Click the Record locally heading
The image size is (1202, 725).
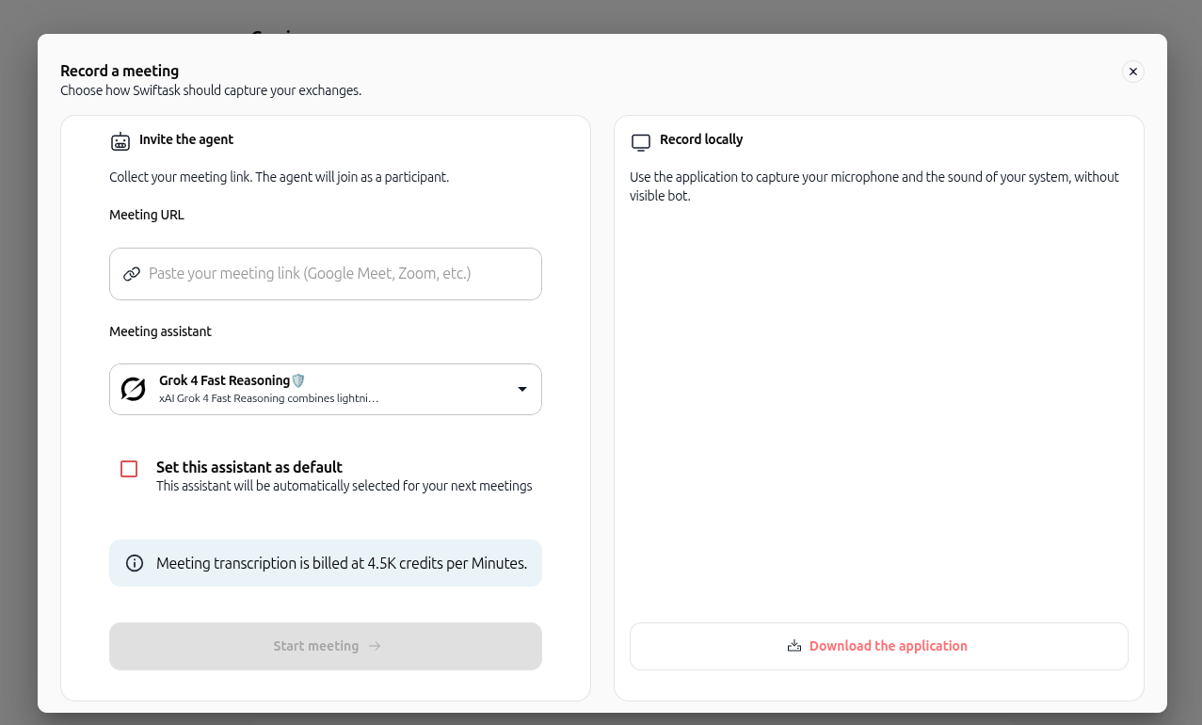click(x=701, y=139)
